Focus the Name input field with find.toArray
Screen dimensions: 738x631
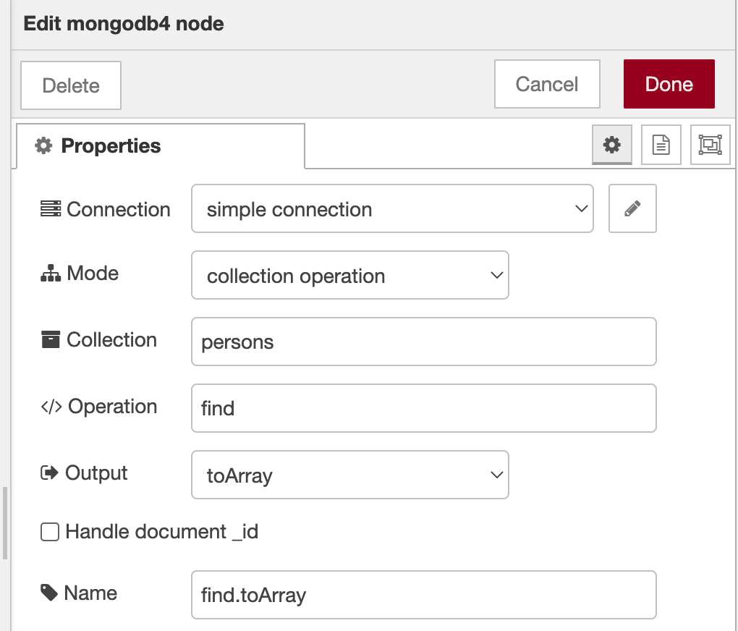423,595
